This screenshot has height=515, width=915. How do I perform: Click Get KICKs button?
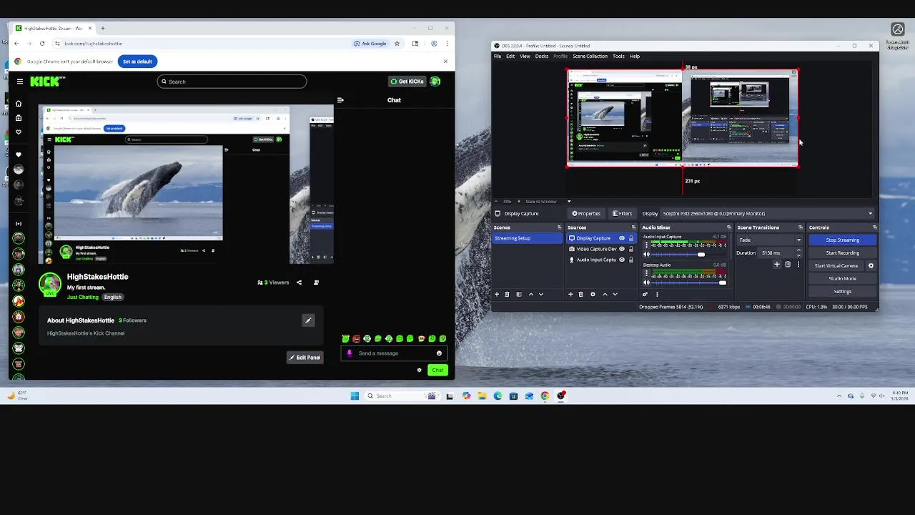pyautogui.click(x=407, y=82)
